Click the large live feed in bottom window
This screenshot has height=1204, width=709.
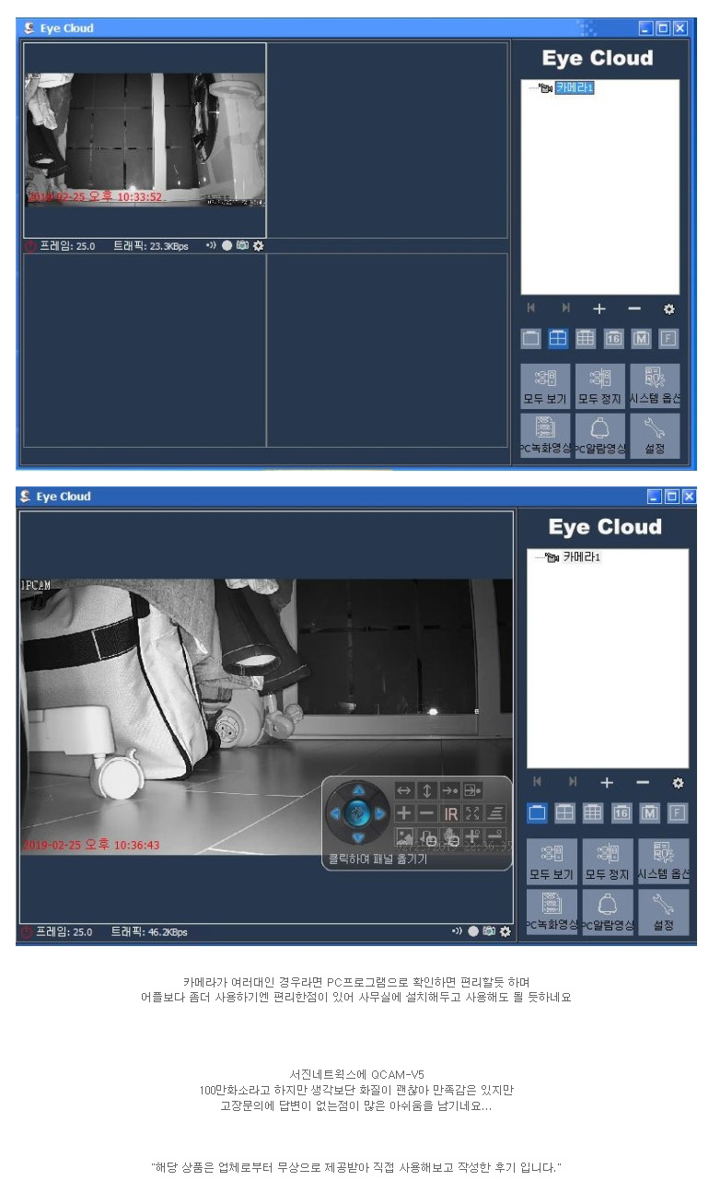tap(266, 717)
